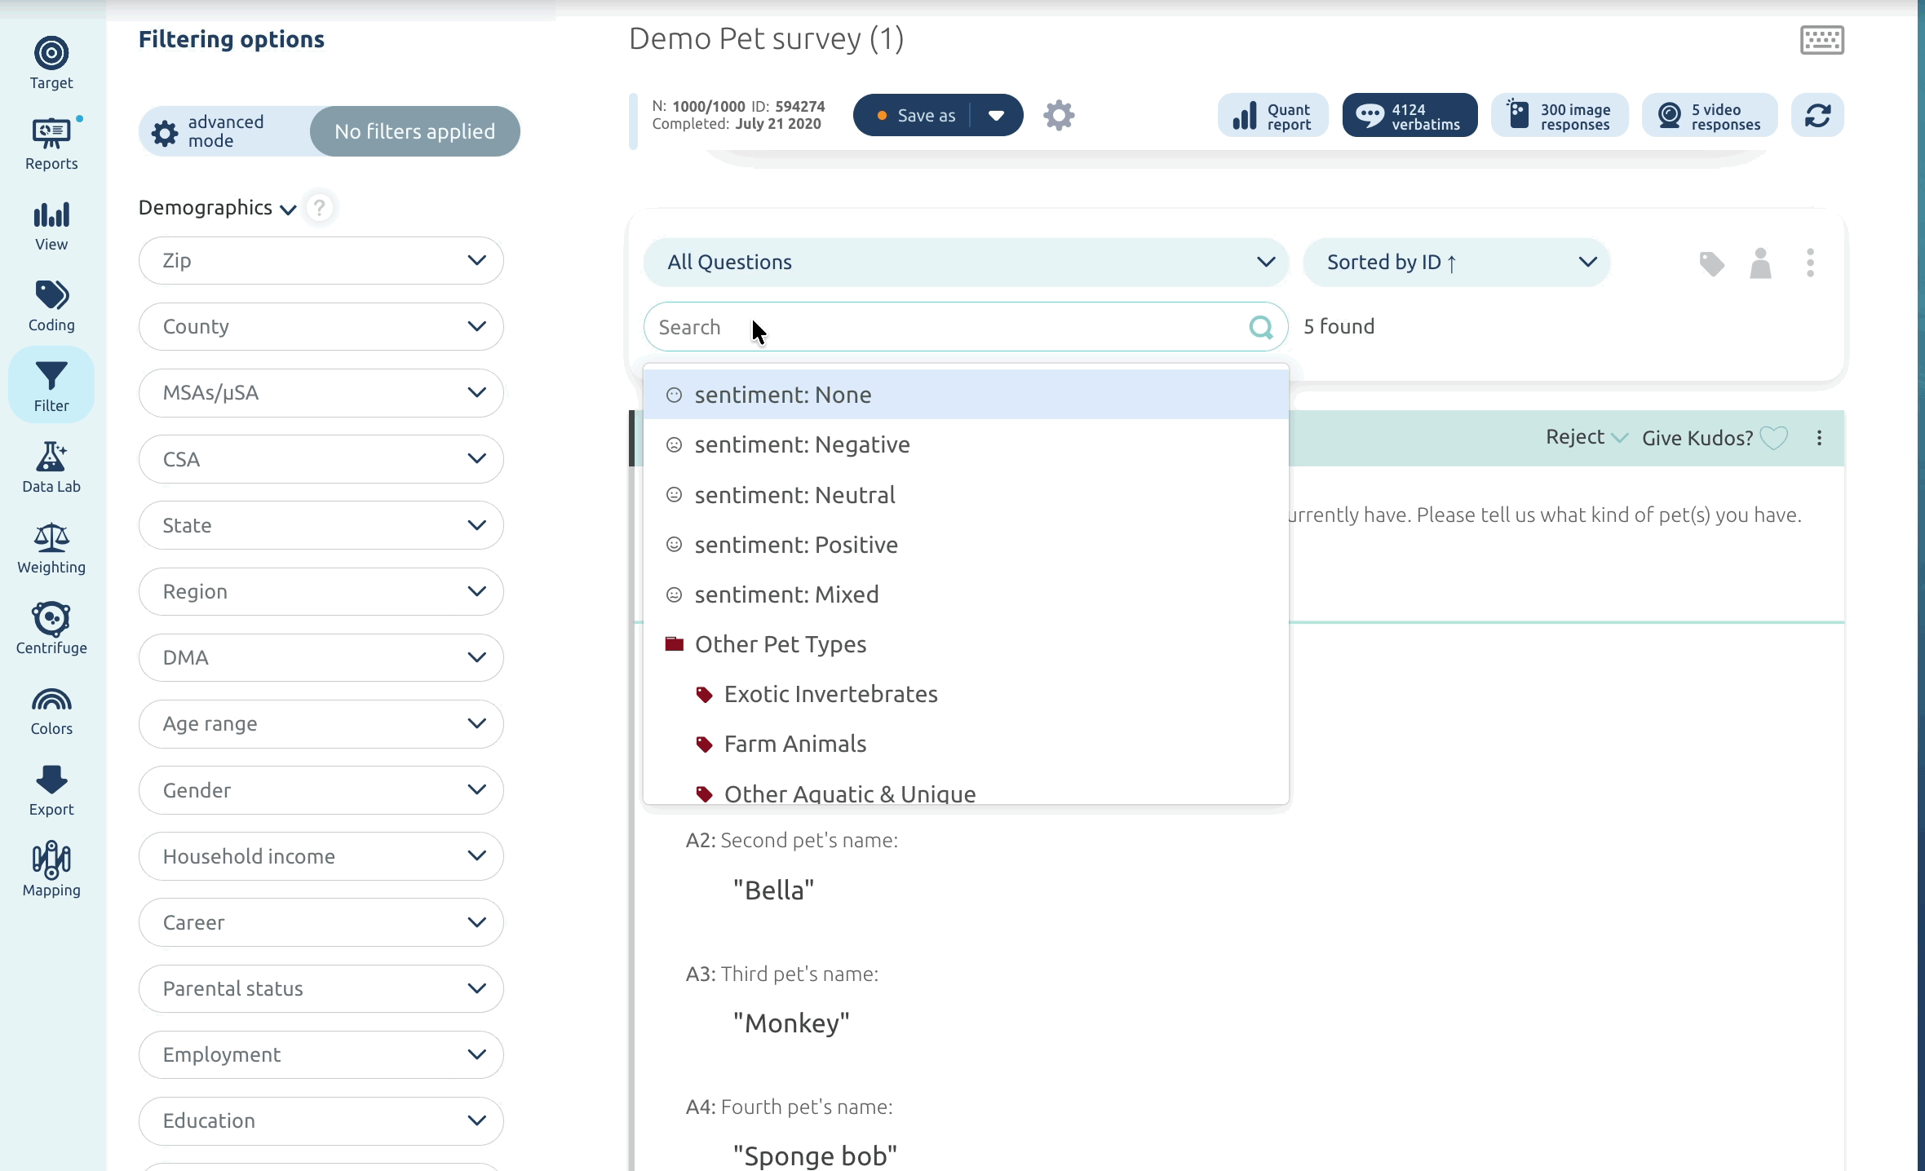Choose the Exotic Invertebrates tag
Screen dimensions: 1925x1171
[x=966, y=694]
